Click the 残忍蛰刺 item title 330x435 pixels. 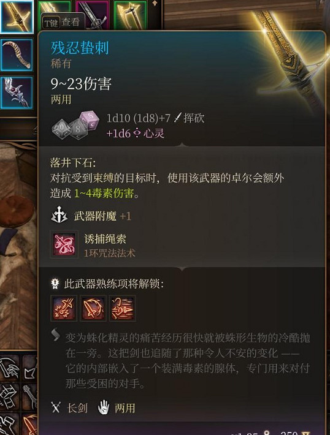click(x=80, y=48)
